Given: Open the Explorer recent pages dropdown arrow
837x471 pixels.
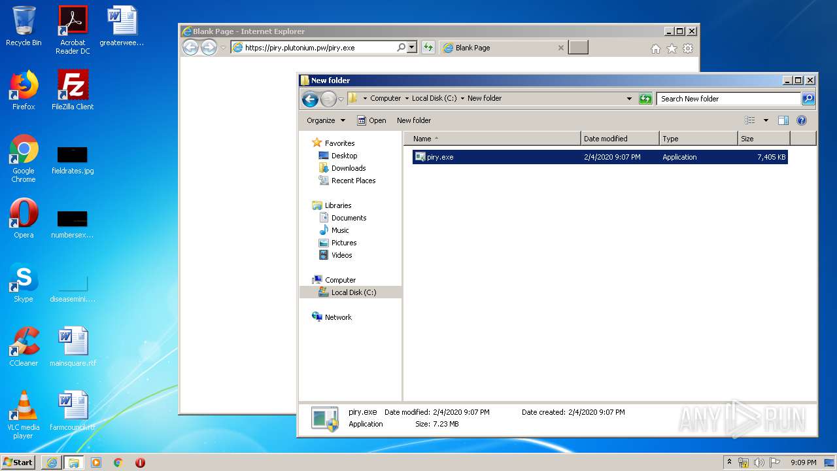Looking at the screenshot, I should pyautogui.click(x=341, y=99).
